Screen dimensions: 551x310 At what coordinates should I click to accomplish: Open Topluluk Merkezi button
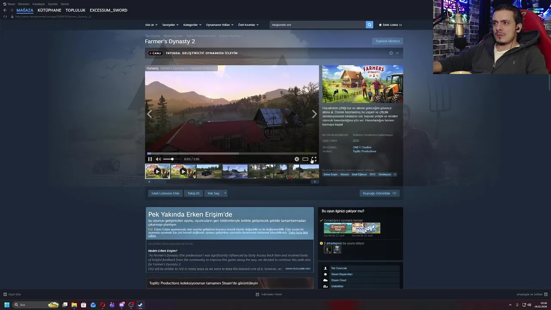pyautogui.click(x=387, y=41)
